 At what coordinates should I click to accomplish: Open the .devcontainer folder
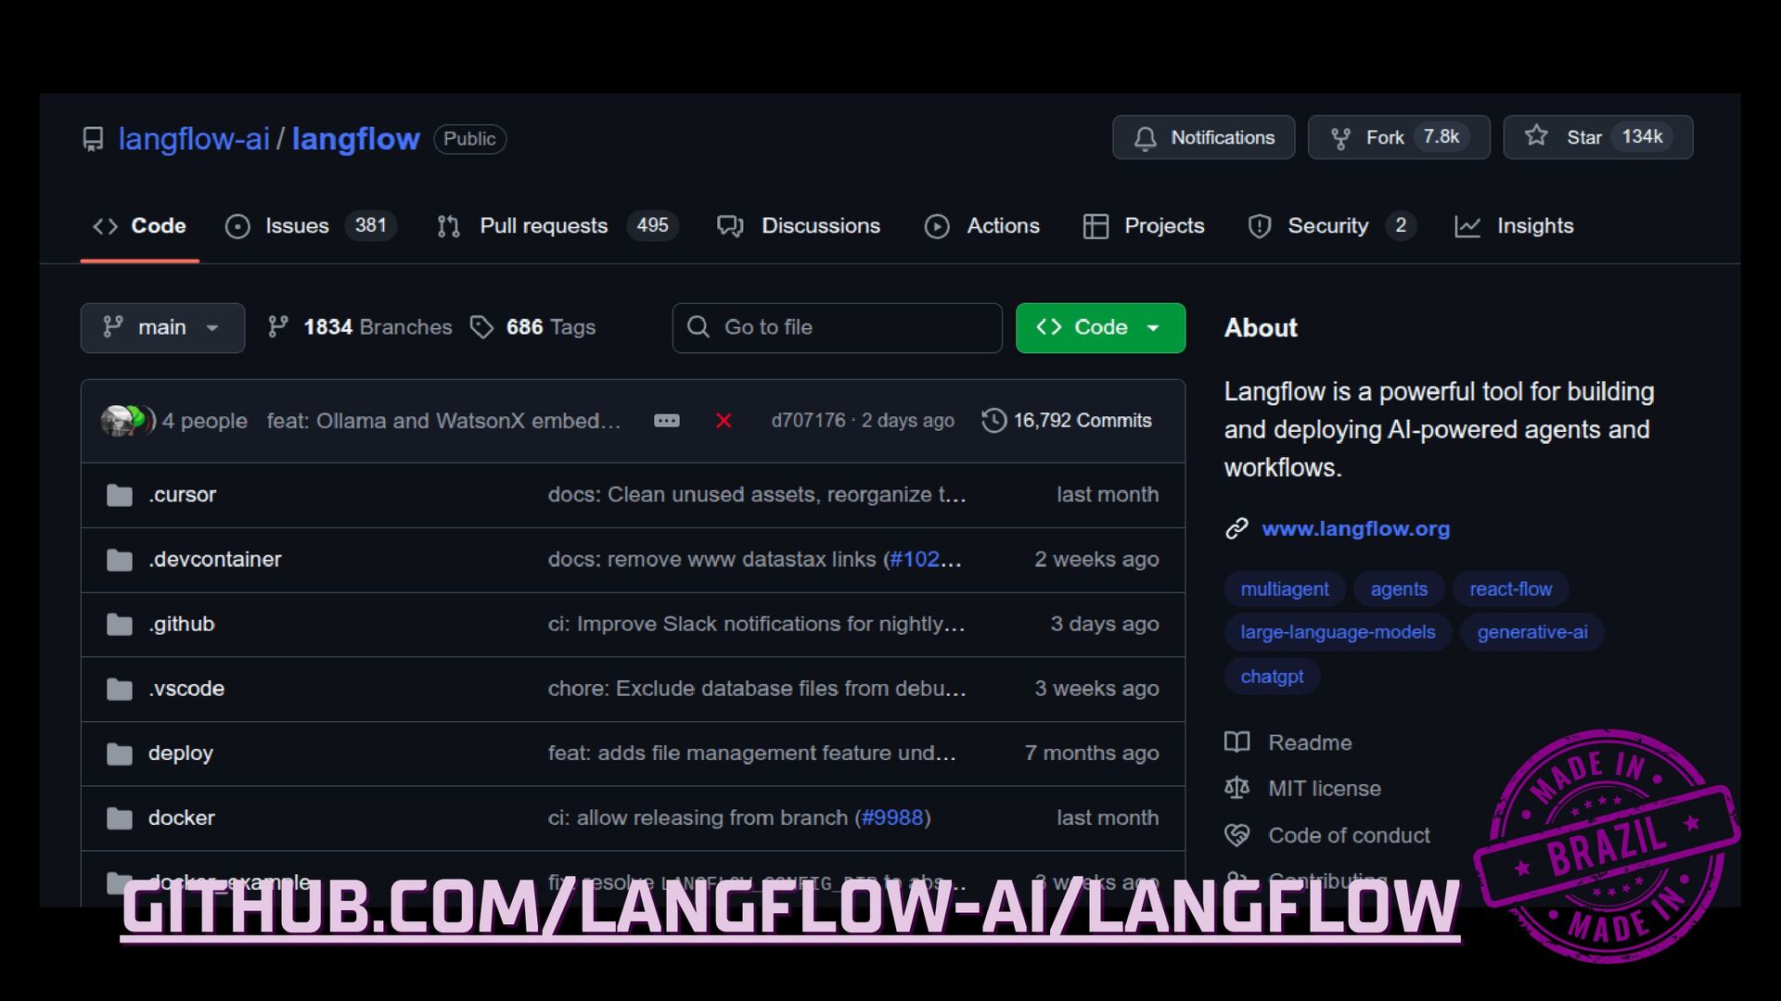[x=214, y=560]
